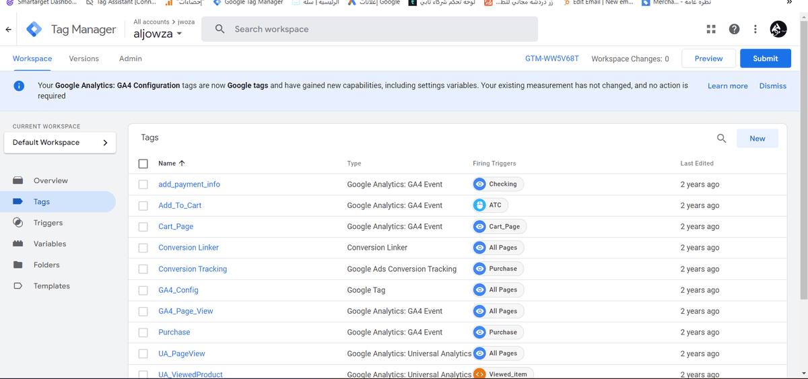Open the three-dot more options menu
Image resolution: width=808 pixels, height=379 pixels.
point(755,29)
